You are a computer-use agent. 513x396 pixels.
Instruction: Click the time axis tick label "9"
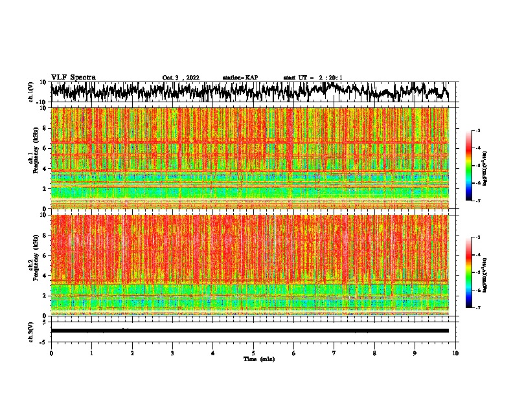point(415,353)
